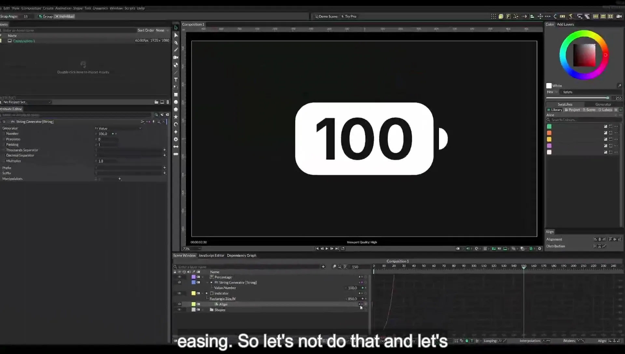Screen dimensions: 625x354
Task: Open the viewport zoom 73% dropdown
Action: coord(191,249)
